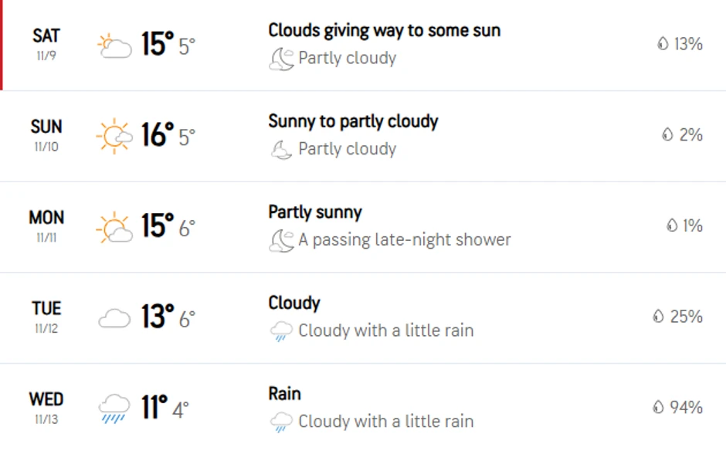This screenshot has width=726, height=451.
Task: Select the TUE 11/12 date label
Action: (x=46, y=317)
